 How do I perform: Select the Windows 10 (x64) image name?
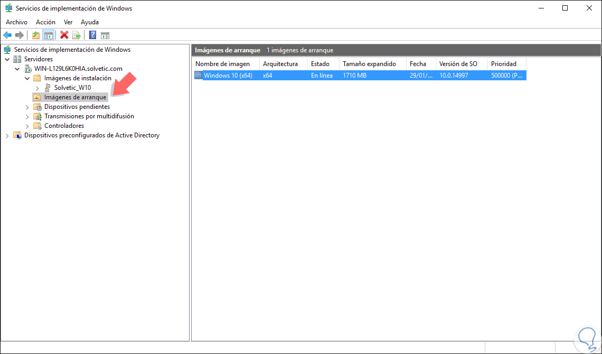coord(228,75)
